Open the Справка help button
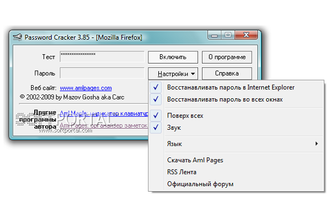Image resolution: width=332 pixels, height=222 pixels. [227, 73]
